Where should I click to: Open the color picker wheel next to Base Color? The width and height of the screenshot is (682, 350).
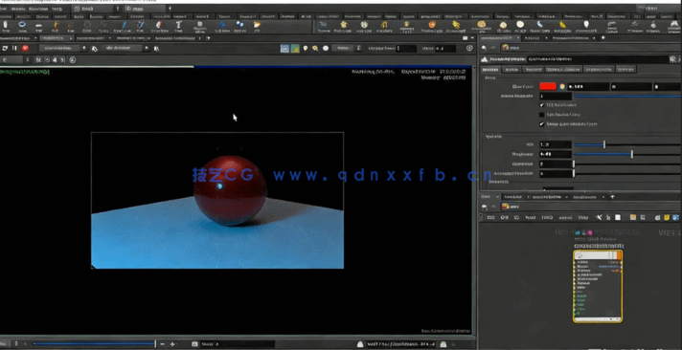coord(562,86)
